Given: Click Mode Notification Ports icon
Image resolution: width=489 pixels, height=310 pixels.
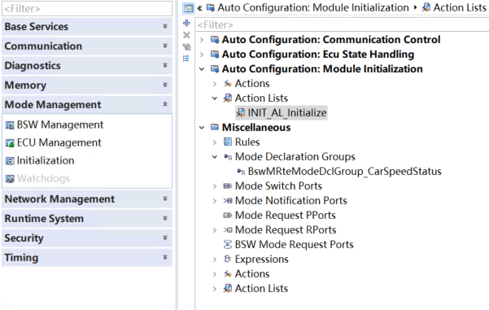Looking at the screenshot, I should click(x=228, y=200).
